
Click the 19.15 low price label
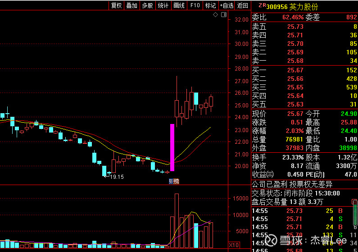point(117,177)
